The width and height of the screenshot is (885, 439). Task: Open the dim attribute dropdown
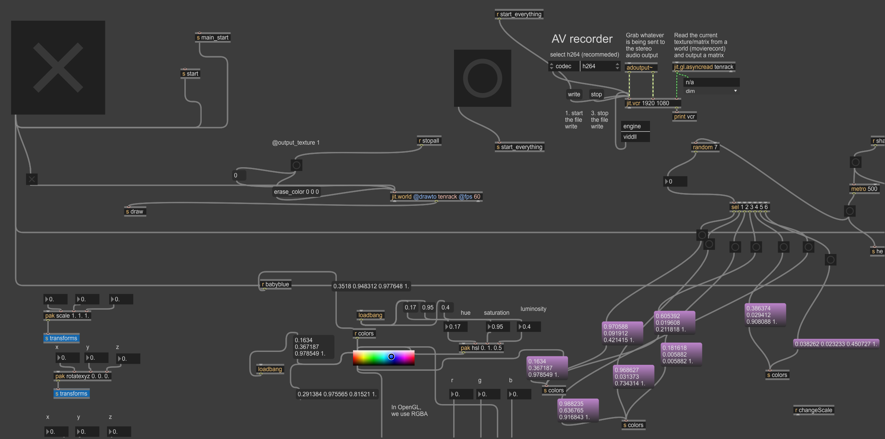(711, 91)
